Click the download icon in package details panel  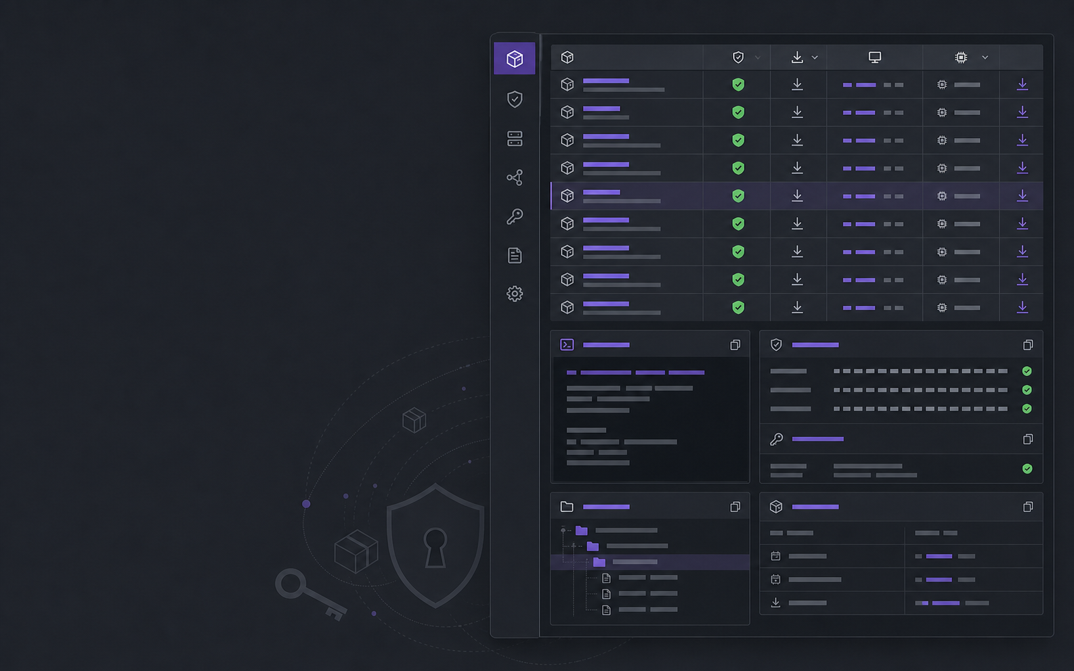pos(776,603)
